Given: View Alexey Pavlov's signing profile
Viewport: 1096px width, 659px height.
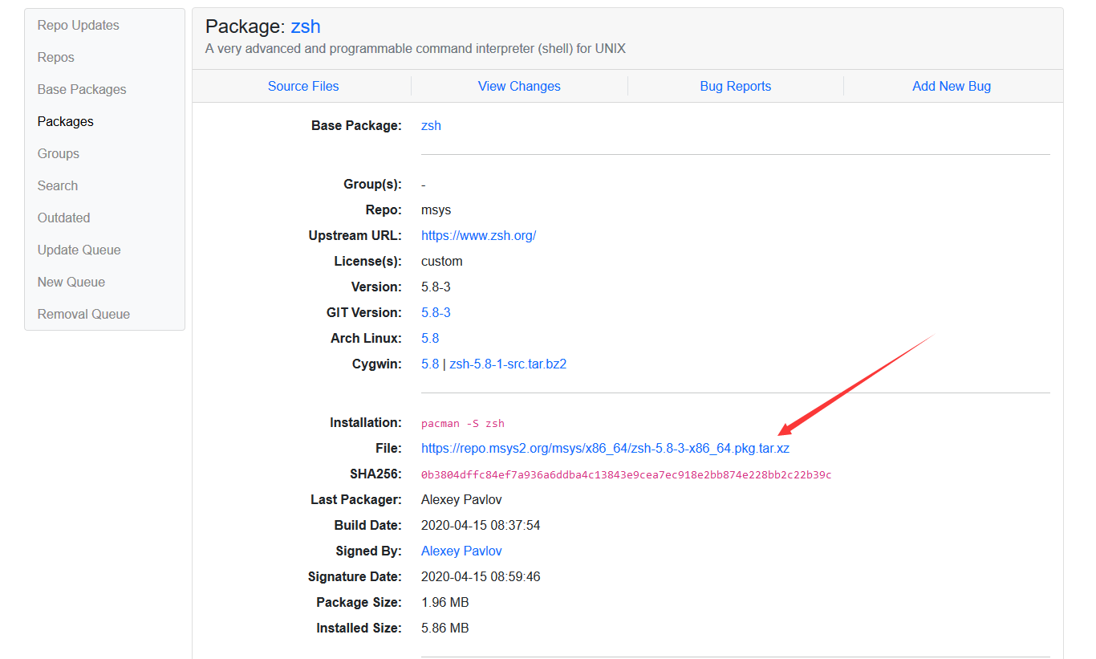Looking at the screenshot, I should 461,551.
